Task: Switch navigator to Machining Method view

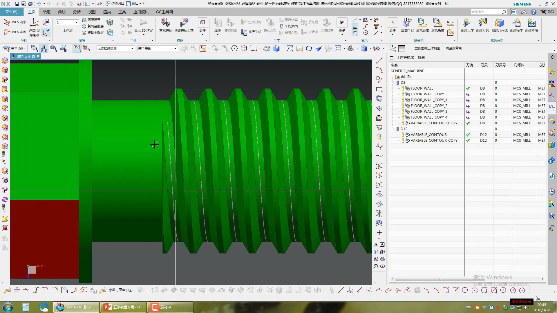Action: point(63,48)
